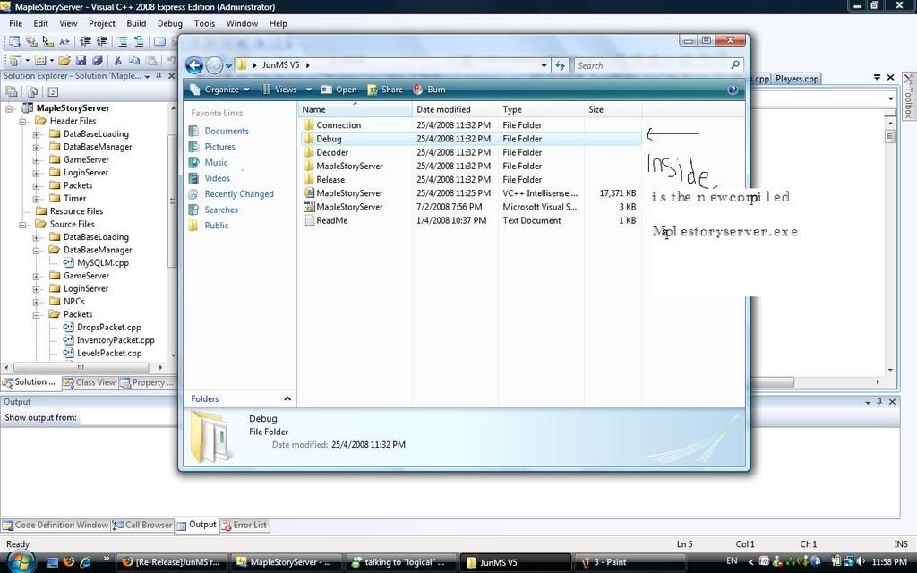Click the Firefox quick launch icon
The height and width of the screenshot is (573, 917).
pyautogui.click(x=69, y=562)
